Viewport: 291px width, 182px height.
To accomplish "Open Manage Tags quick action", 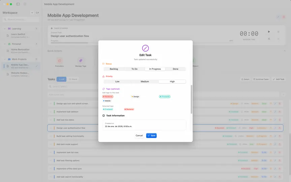I will click(x=80, y=62).
